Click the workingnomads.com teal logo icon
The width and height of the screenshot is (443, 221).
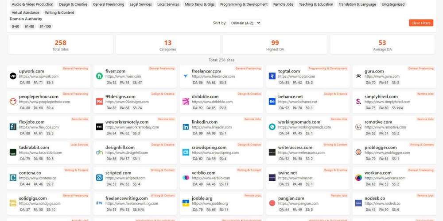272,127
